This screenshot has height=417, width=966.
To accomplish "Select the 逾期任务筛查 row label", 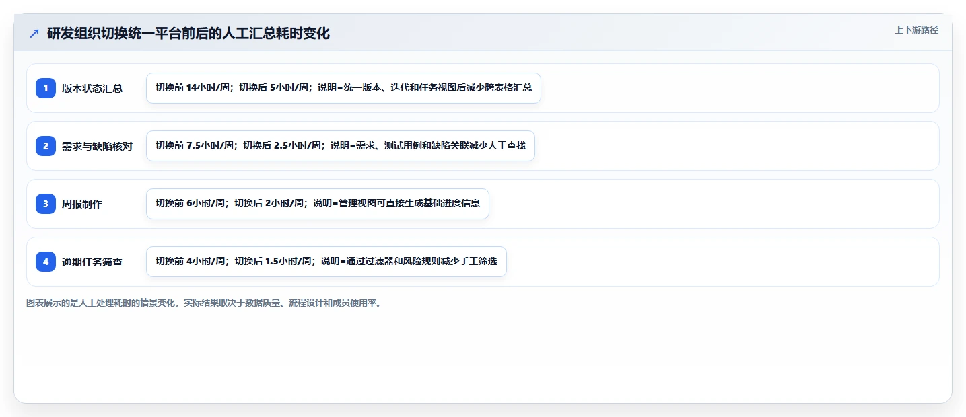I will pos(92,262).
